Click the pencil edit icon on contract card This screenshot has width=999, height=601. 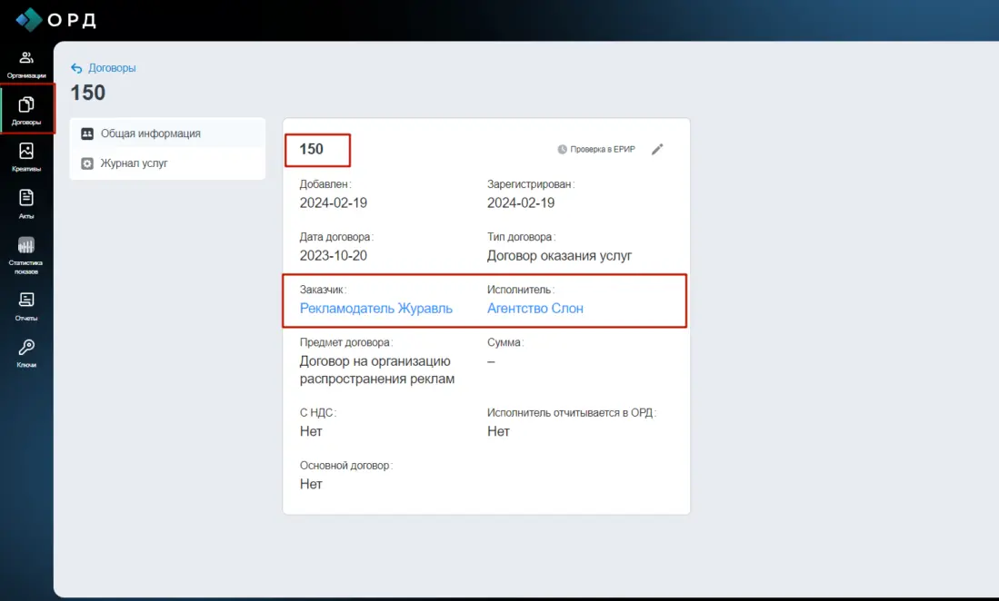(x=657, y=150)
